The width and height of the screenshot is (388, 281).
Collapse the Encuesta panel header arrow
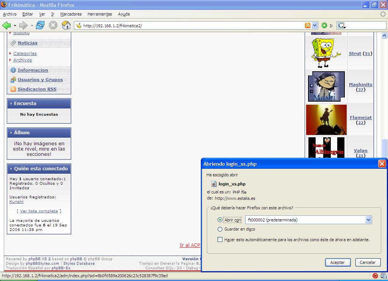coord(11,104)
